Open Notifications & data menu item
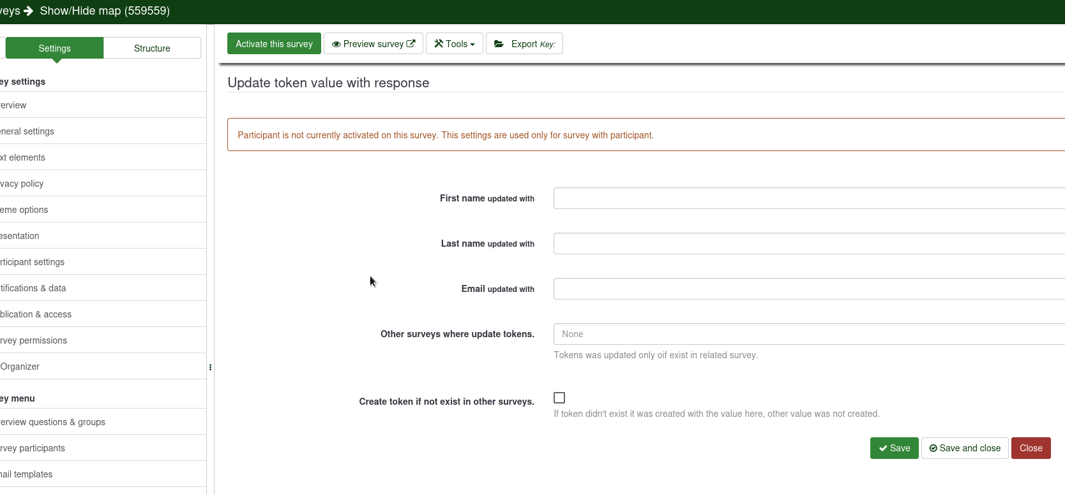The width and height of the screenshot is (1065, 494). tap(34, 288)
